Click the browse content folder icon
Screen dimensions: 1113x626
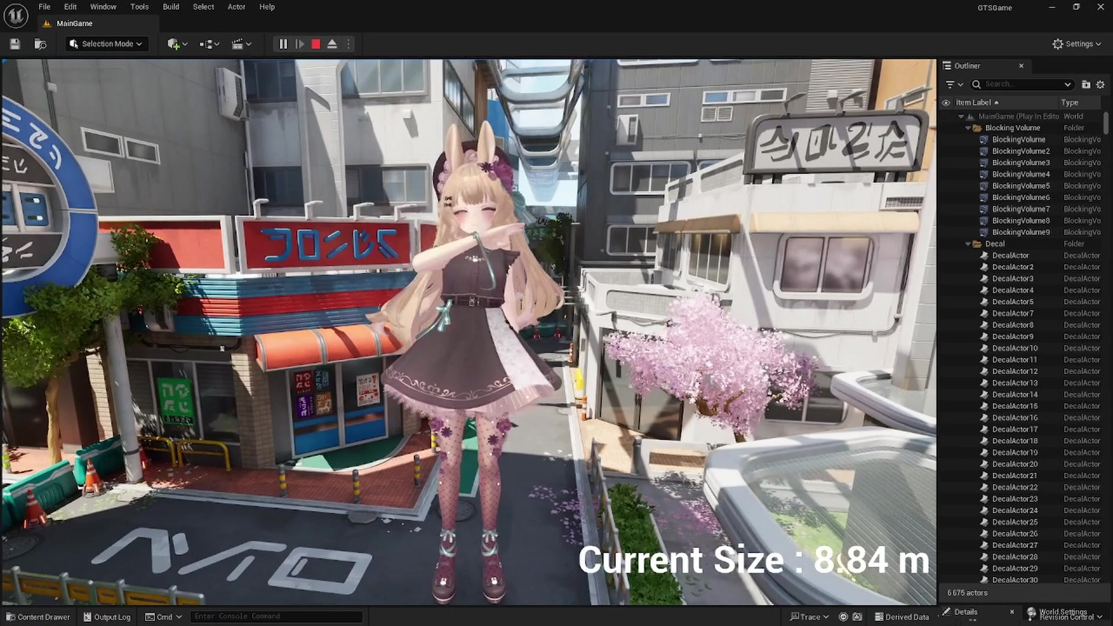coord(40,44)
